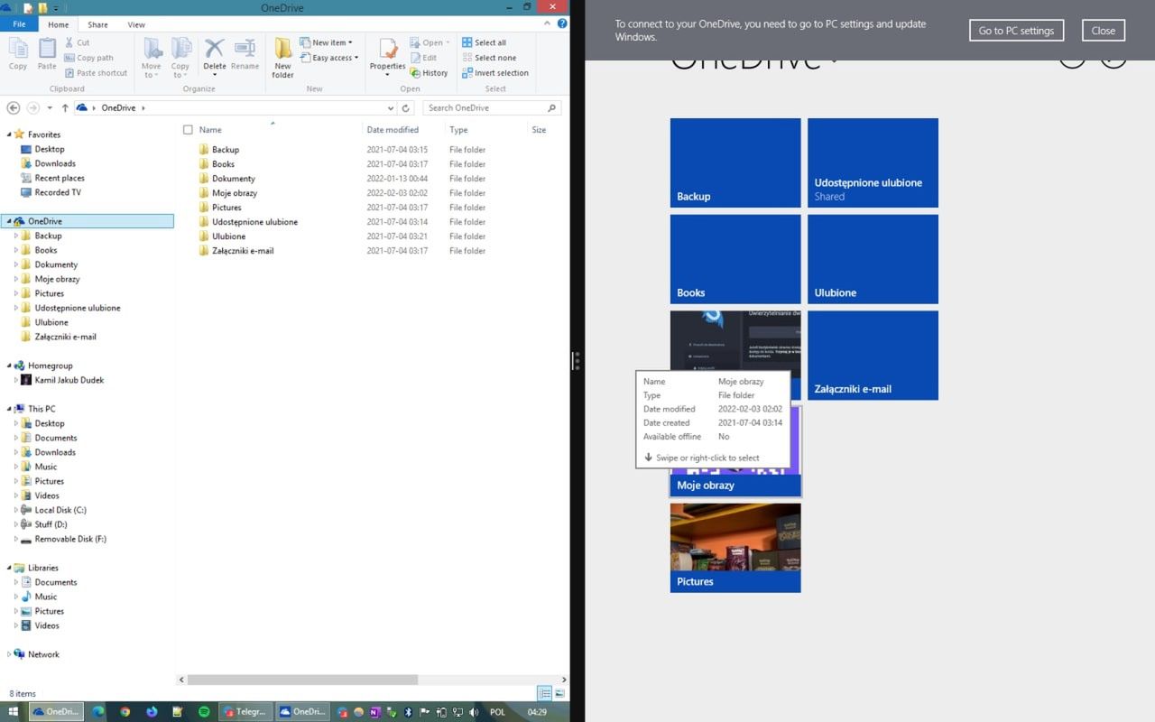Image resolution: width=1155 pixels, height=722 pixels.
Task: Open the File menu
Action: point(18,24)
